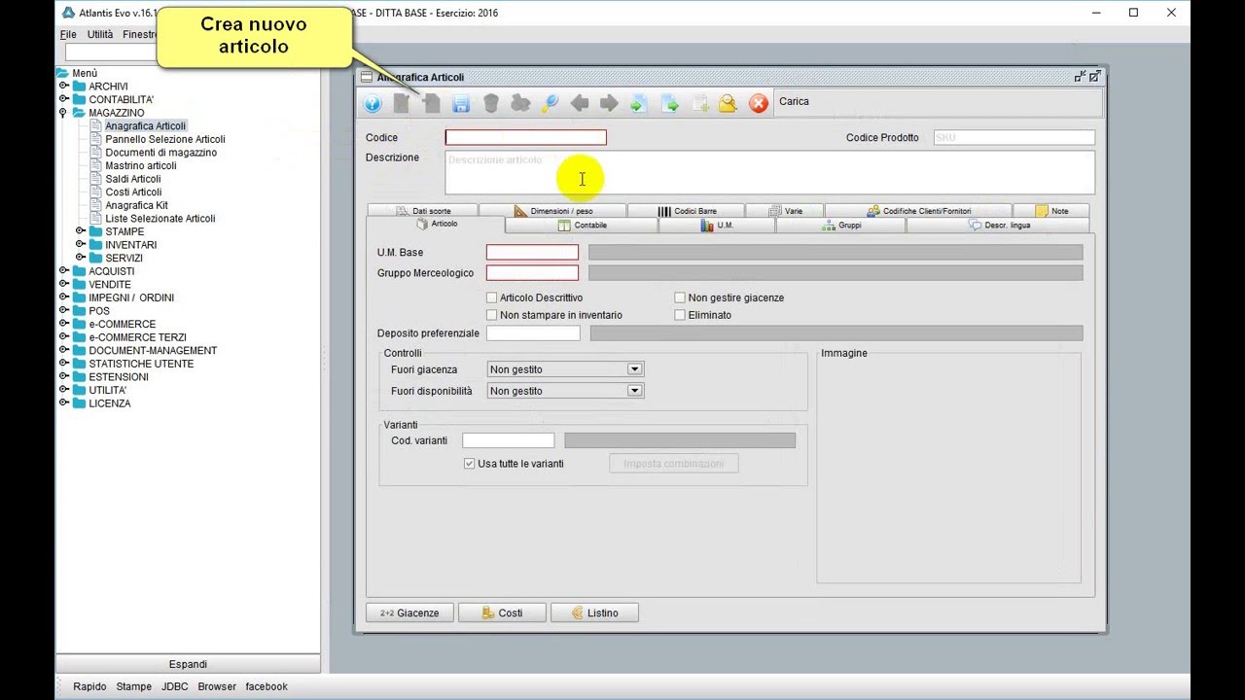
Task: Switch to Codifiche Clienti/Fornitori tab
Action: tap(918, 211)
